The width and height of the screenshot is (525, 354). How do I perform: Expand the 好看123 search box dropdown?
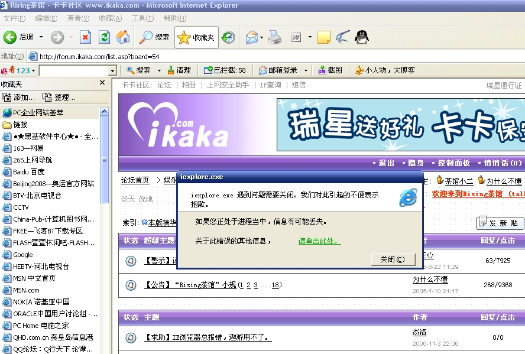[112, 71]
